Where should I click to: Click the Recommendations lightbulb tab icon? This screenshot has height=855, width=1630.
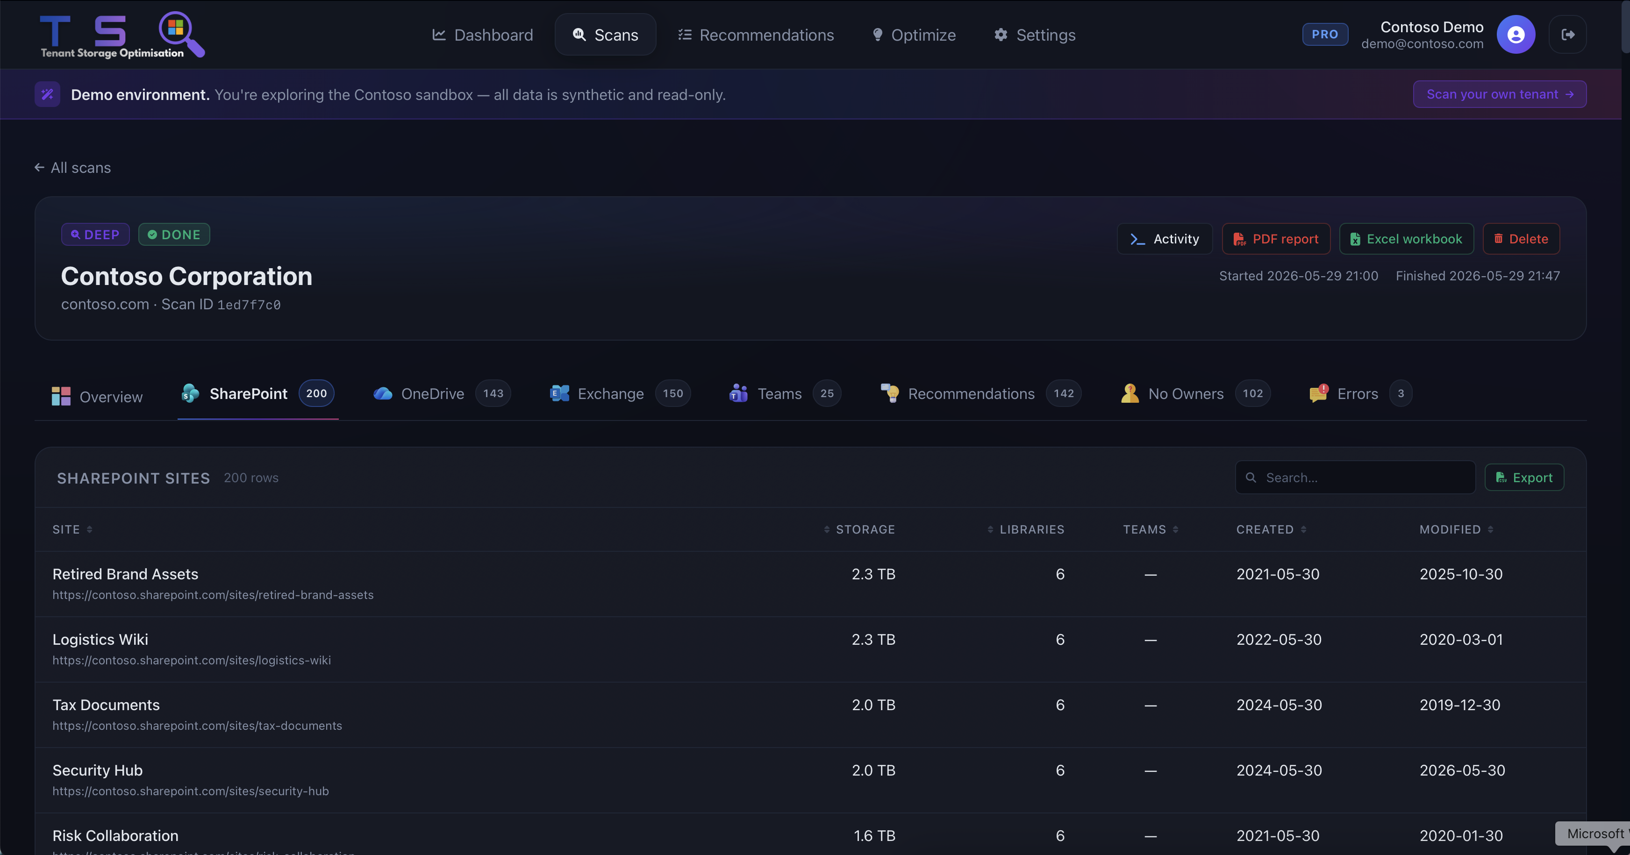pos(890,393)
